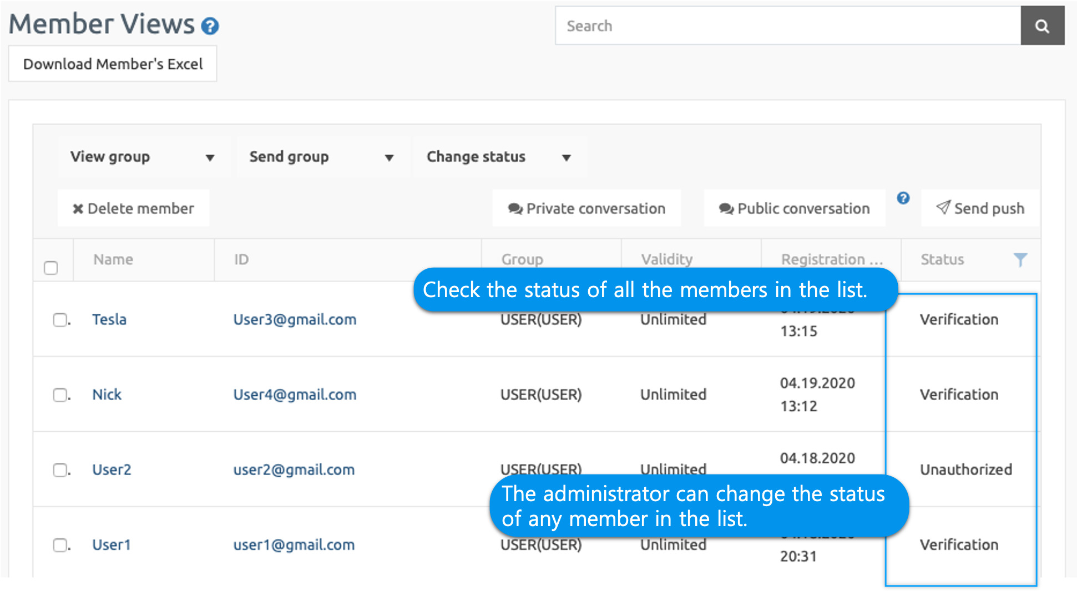Open the Send group dropdown
Viewport: 1077px width, 592px height.
[x=321, y=157]
